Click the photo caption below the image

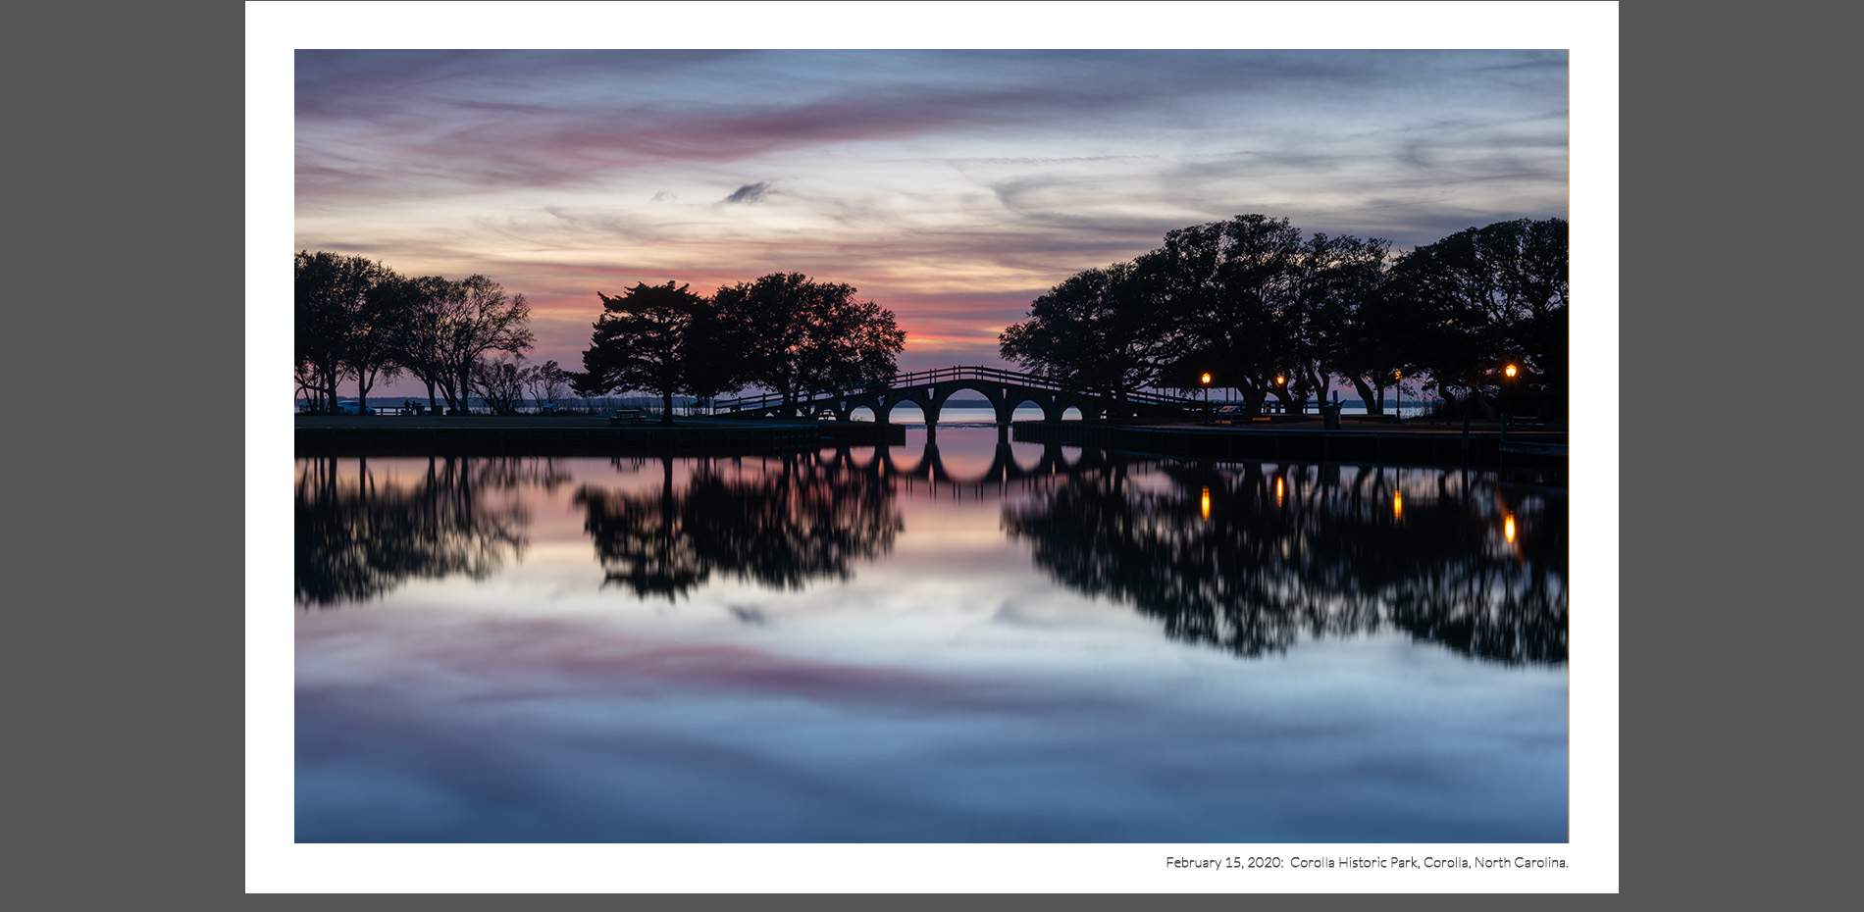[x=1366, y=863]
